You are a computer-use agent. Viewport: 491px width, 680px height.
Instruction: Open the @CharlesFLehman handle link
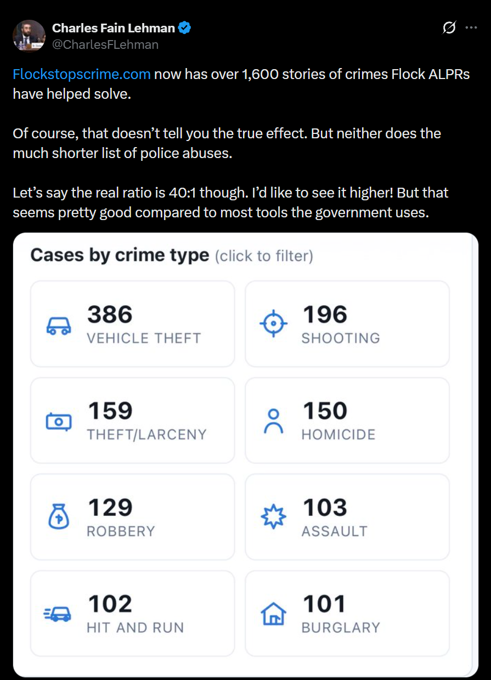(x=105, y=44)
